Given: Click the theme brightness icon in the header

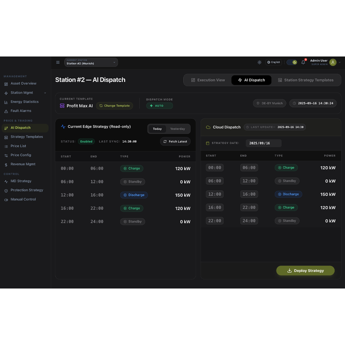Looking at the screenshot, I should (259, 62).
